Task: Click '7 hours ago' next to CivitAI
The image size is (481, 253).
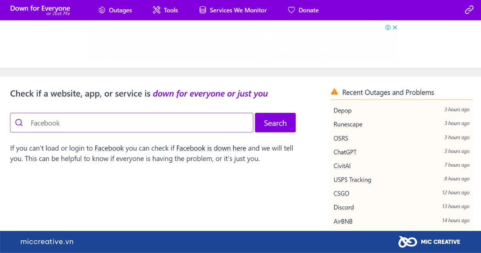Action: (x=457, y=165)
